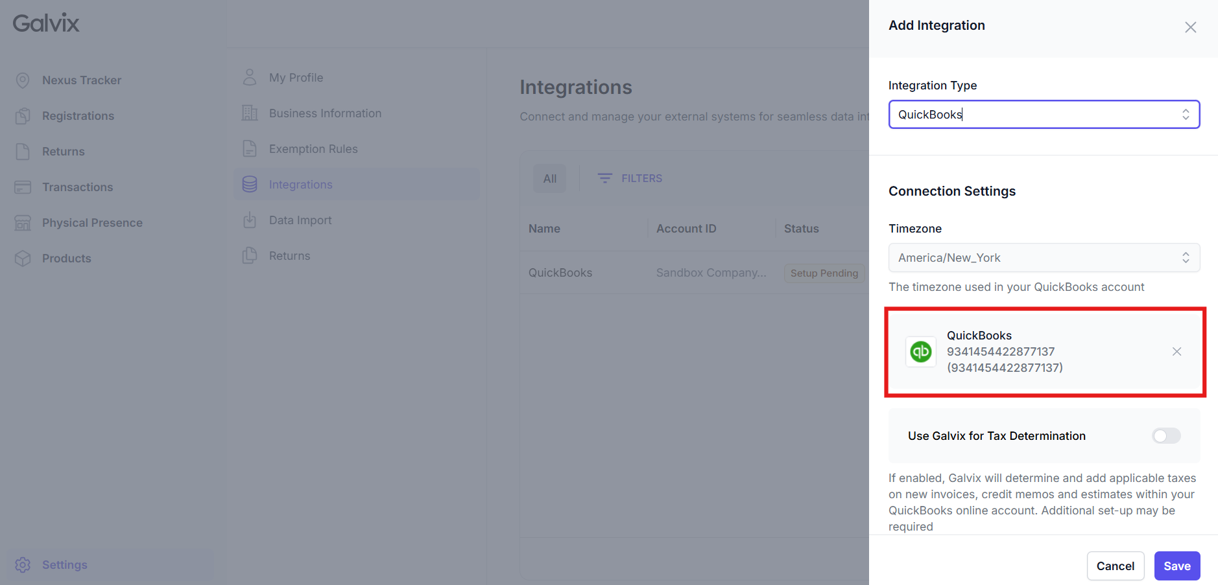This screenshot has height=585, width=1218.
Task: Click the QuickBooks green logo icon
Action: click(x=921, y=352)
